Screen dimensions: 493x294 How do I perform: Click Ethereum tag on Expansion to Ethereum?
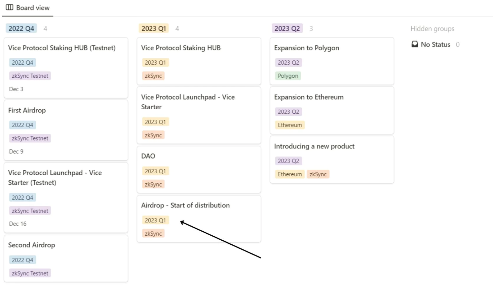(290, 125)
